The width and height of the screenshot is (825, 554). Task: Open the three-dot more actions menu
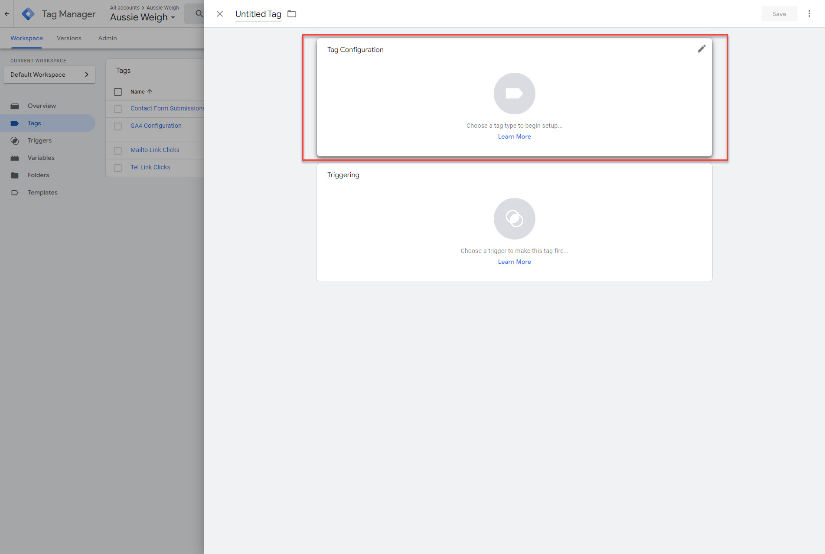[809, 14]
